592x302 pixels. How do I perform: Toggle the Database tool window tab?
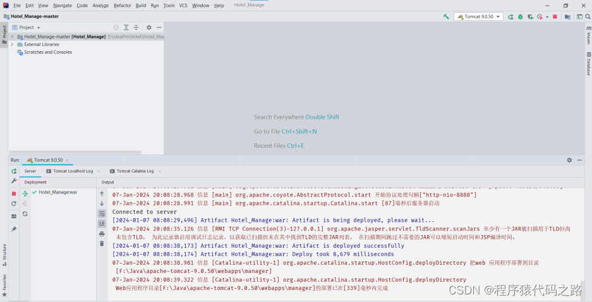coord(588,64)
